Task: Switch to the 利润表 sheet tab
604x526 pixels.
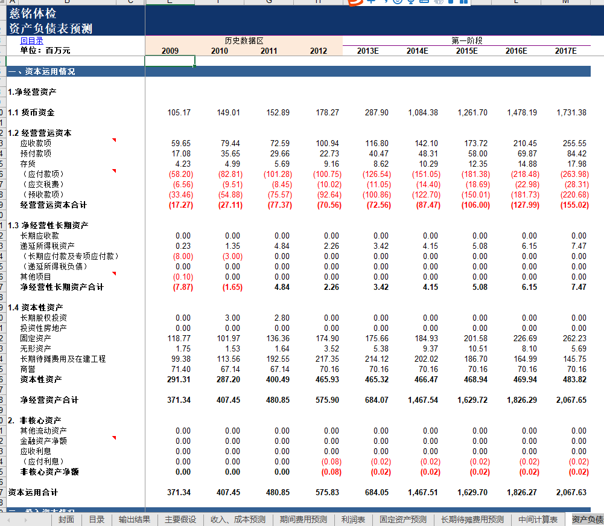Action: click(x=353, y=519)
